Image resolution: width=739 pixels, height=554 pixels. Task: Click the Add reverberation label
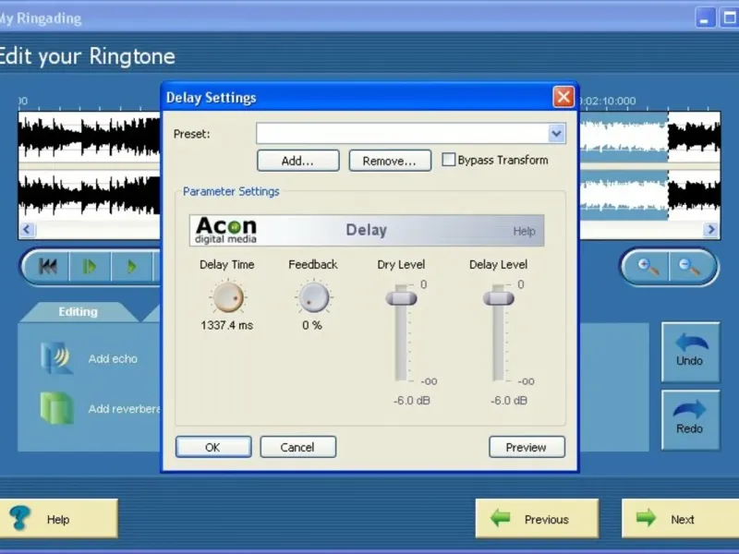point(125,408)
